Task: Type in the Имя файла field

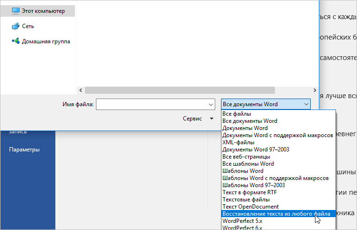Action: 152,104
